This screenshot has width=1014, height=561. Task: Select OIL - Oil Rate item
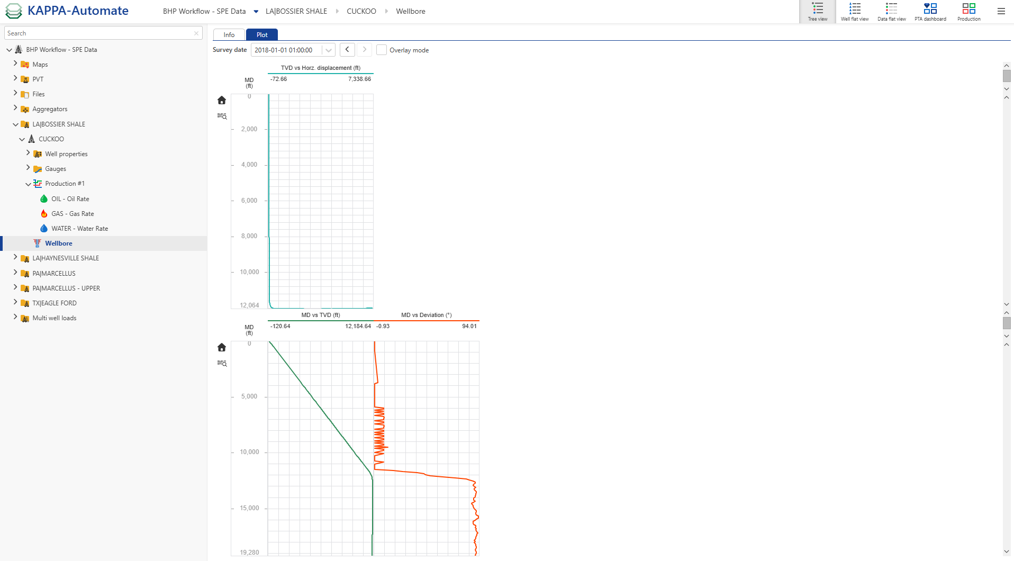tap(70, 199)
